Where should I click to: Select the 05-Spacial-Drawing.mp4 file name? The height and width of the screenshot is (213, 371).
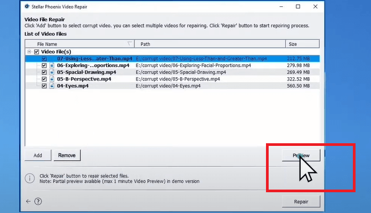pyautogui.click(x=86, y=72)
